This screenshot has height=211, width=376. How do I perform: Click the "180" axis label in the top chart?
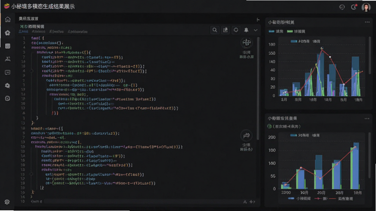tap(272, 45)
